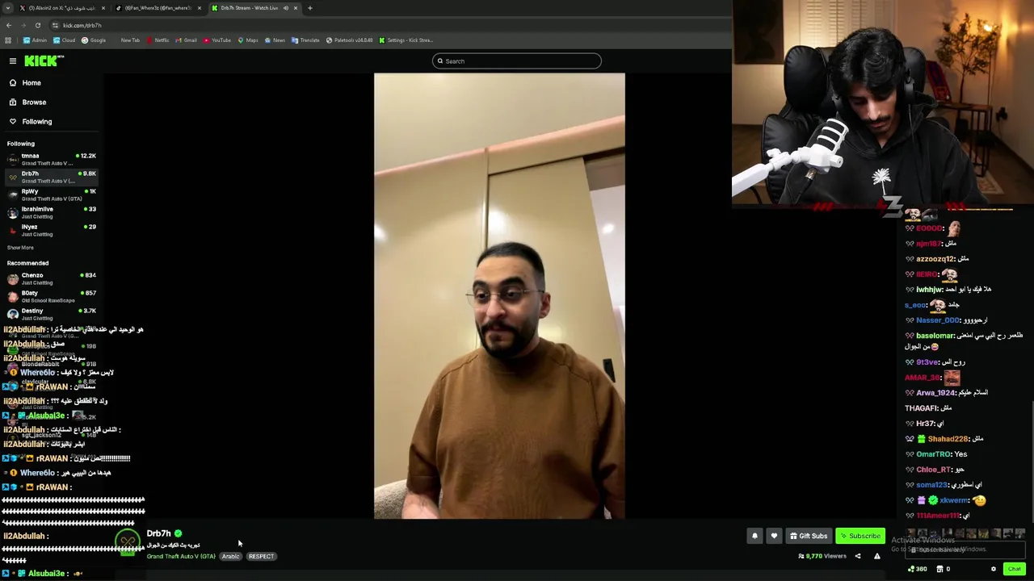1034x581 pixels.
Task: Select Drb7h channel in Following list
Action: [x=50, y=177]
